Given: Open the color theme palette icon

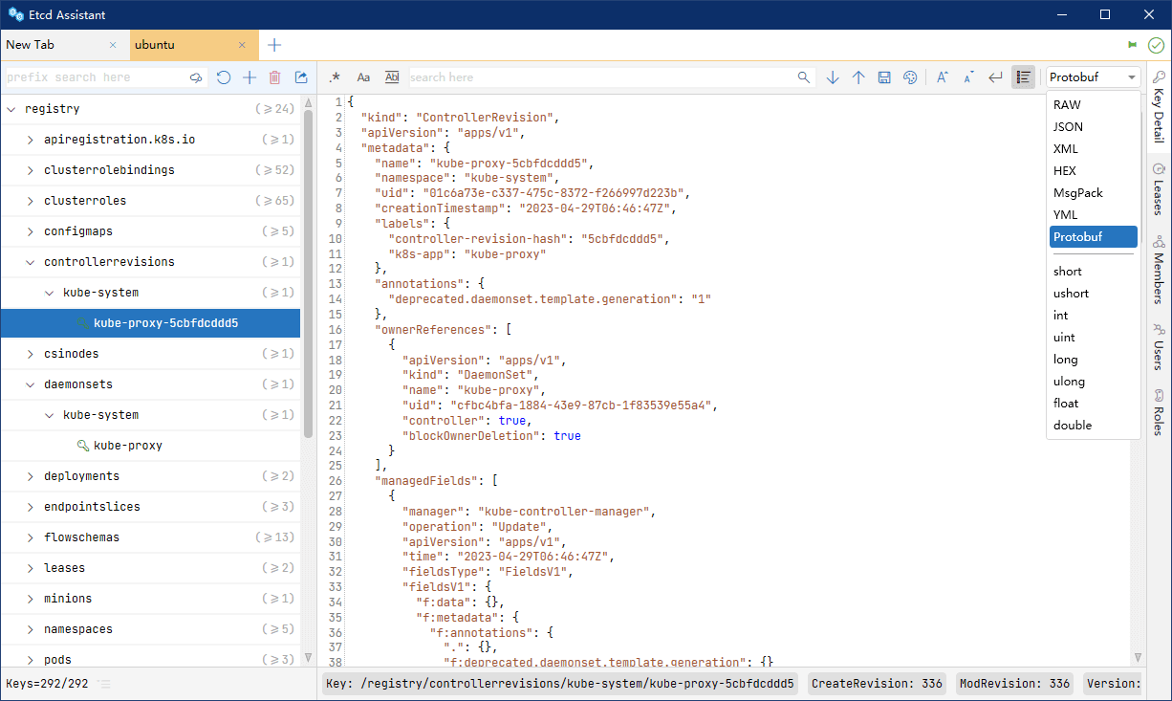Looking at the screenshot, I should 910,77.
